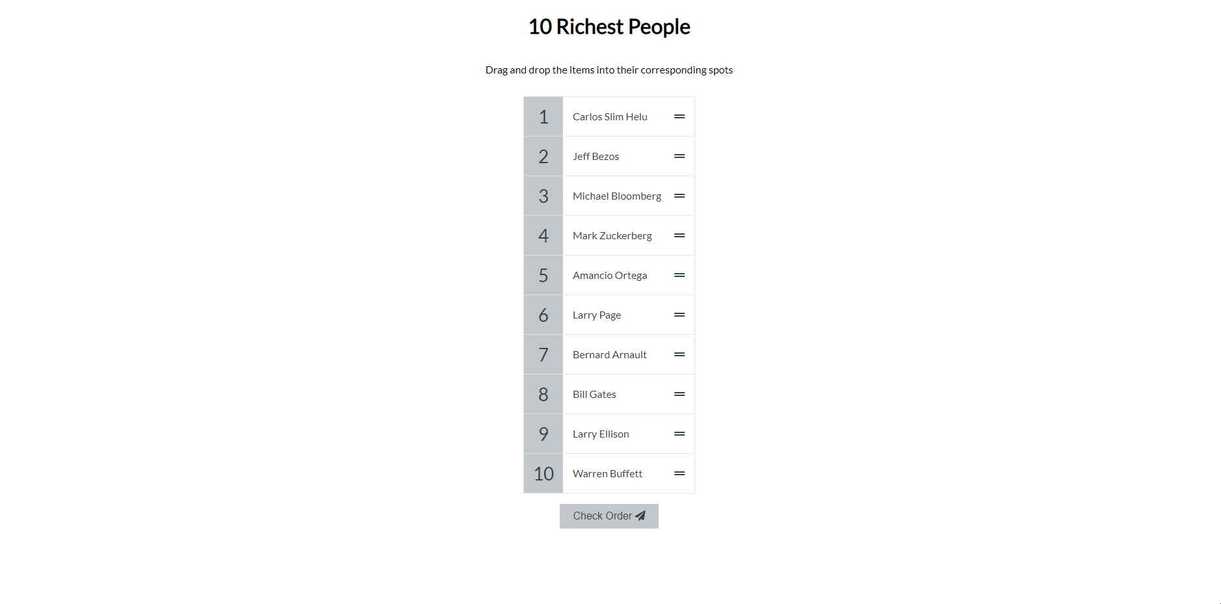This screenshot has width=1221, height=604.
Task: Click Larry Ellison's drag handle icon
Action: 679,434
